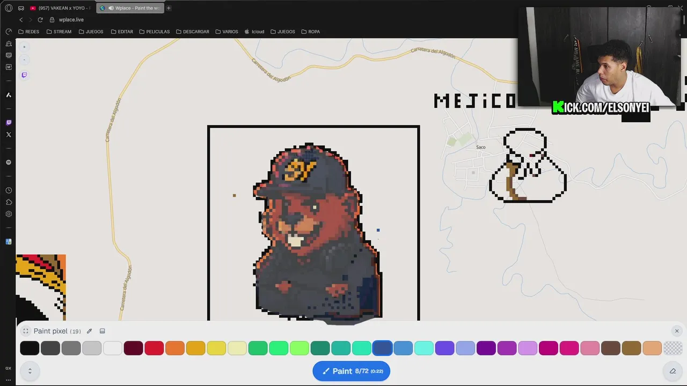Select the orange color swatch
Screen dimensions: 687x386
click(x=175, y=348)
